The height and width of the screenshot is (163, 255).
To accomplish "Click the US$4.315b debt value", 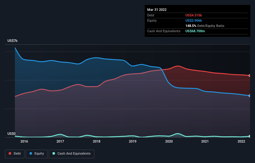I will (194, 15).
